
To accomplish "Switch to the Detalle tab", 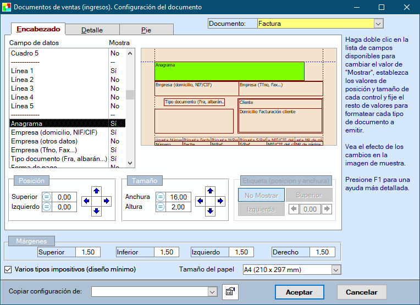I will (92, 30).
